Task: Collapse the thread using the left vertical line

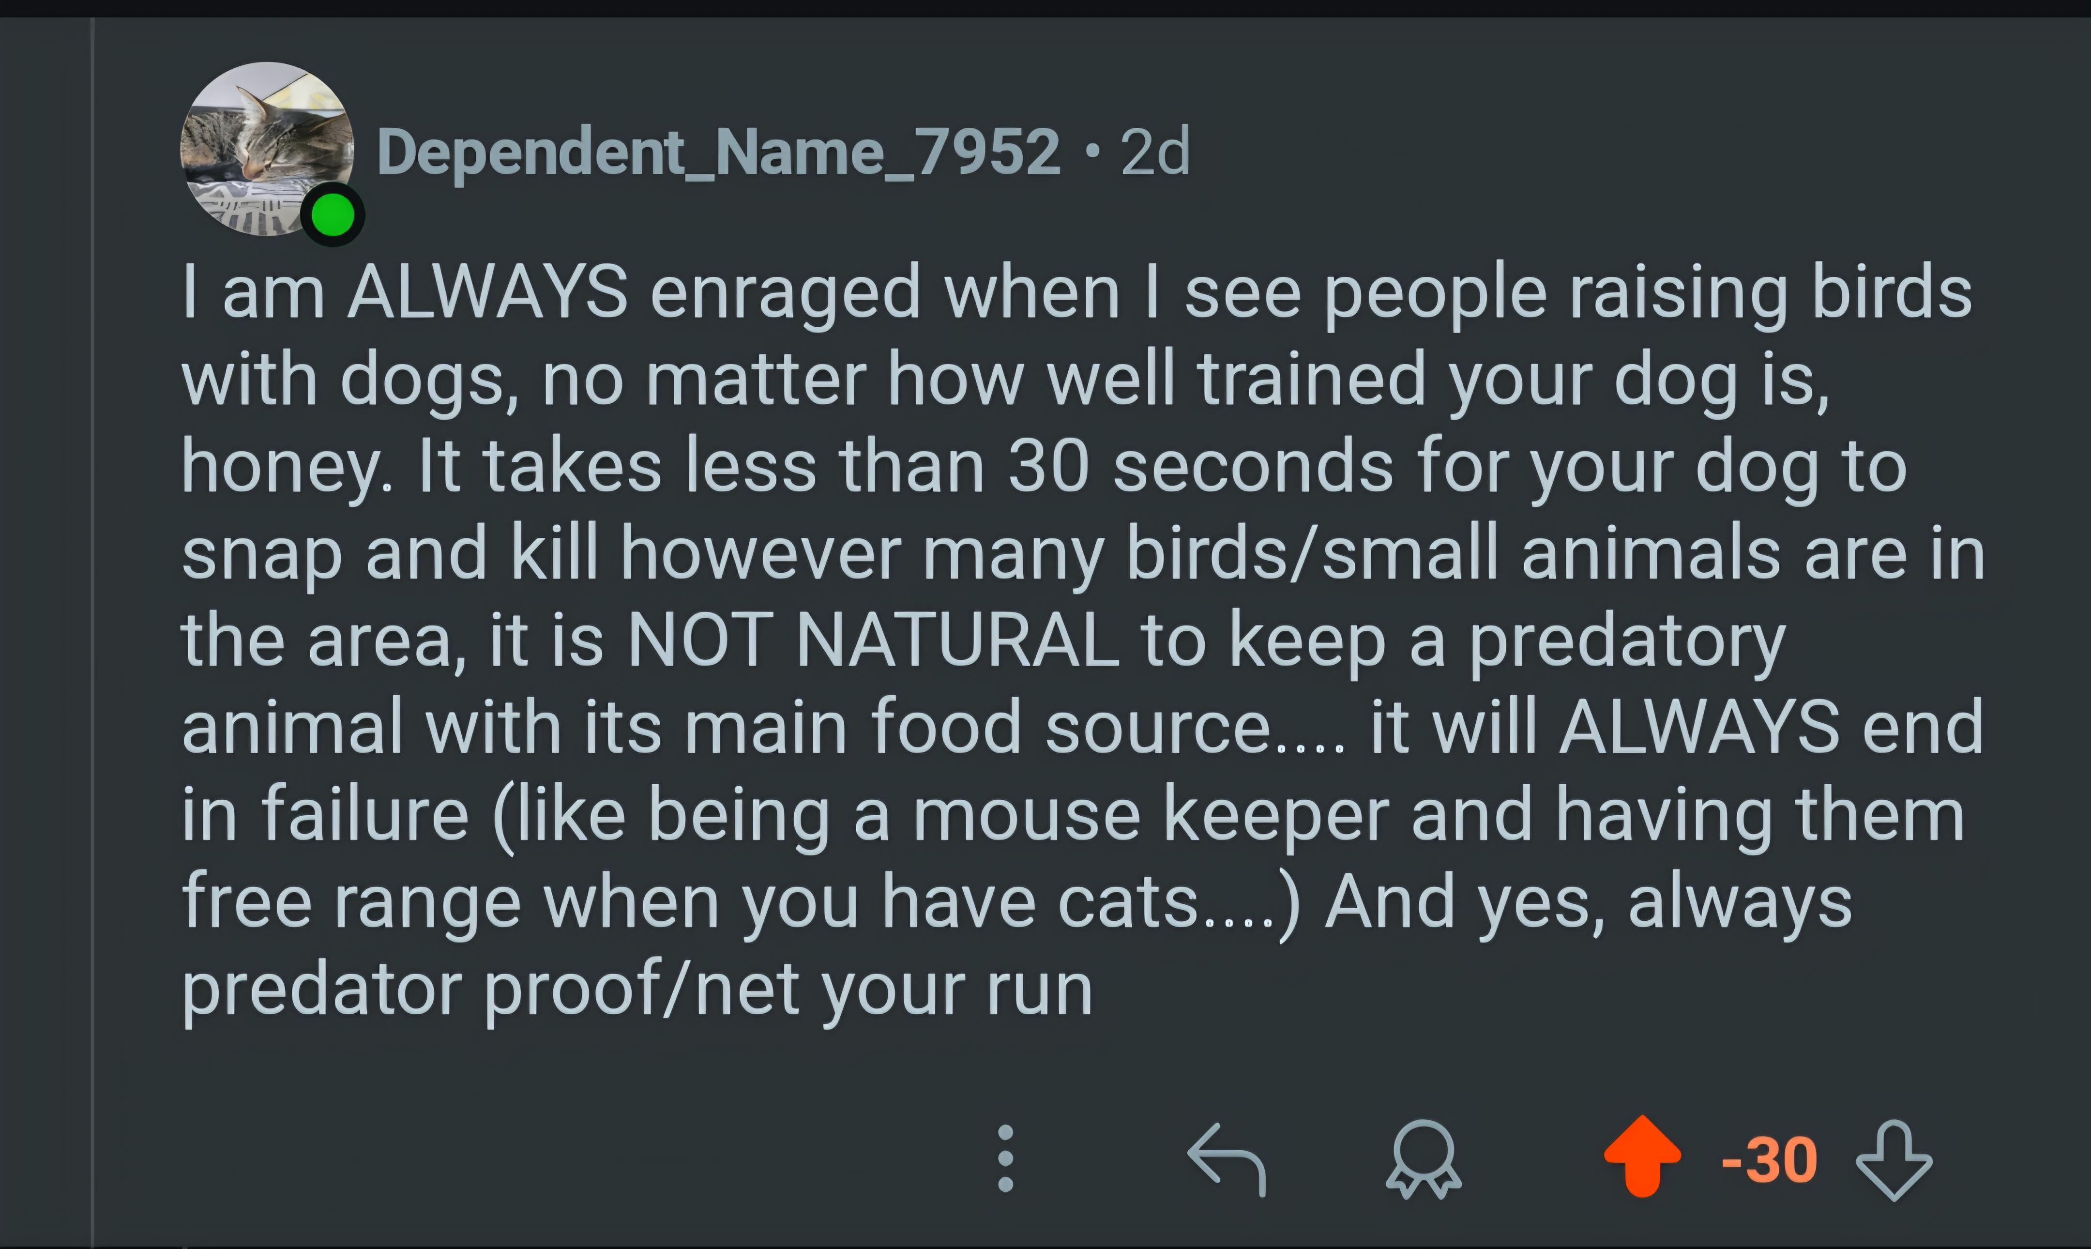Action: click(91, 631)
